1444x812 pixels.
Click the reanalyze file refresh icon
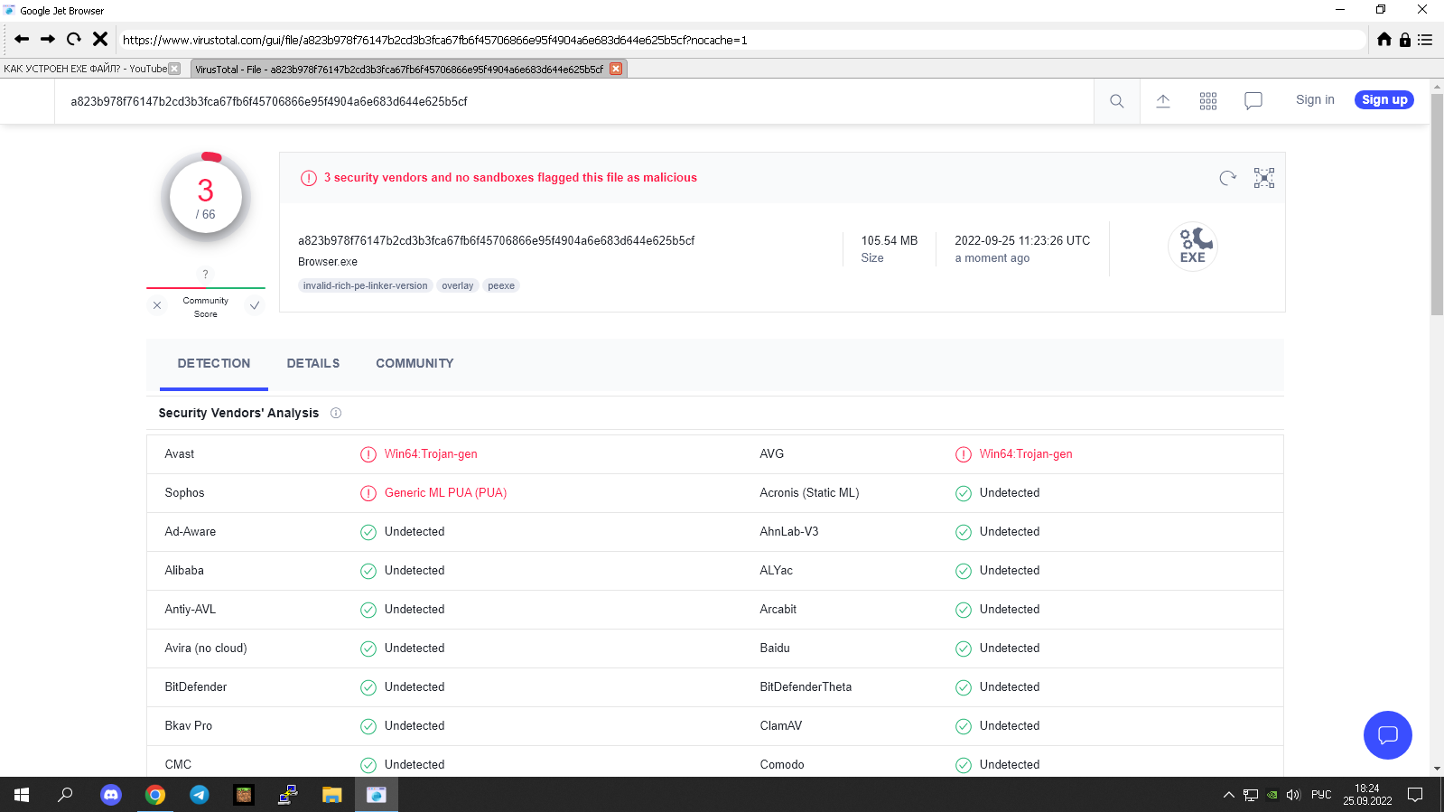1227,178
